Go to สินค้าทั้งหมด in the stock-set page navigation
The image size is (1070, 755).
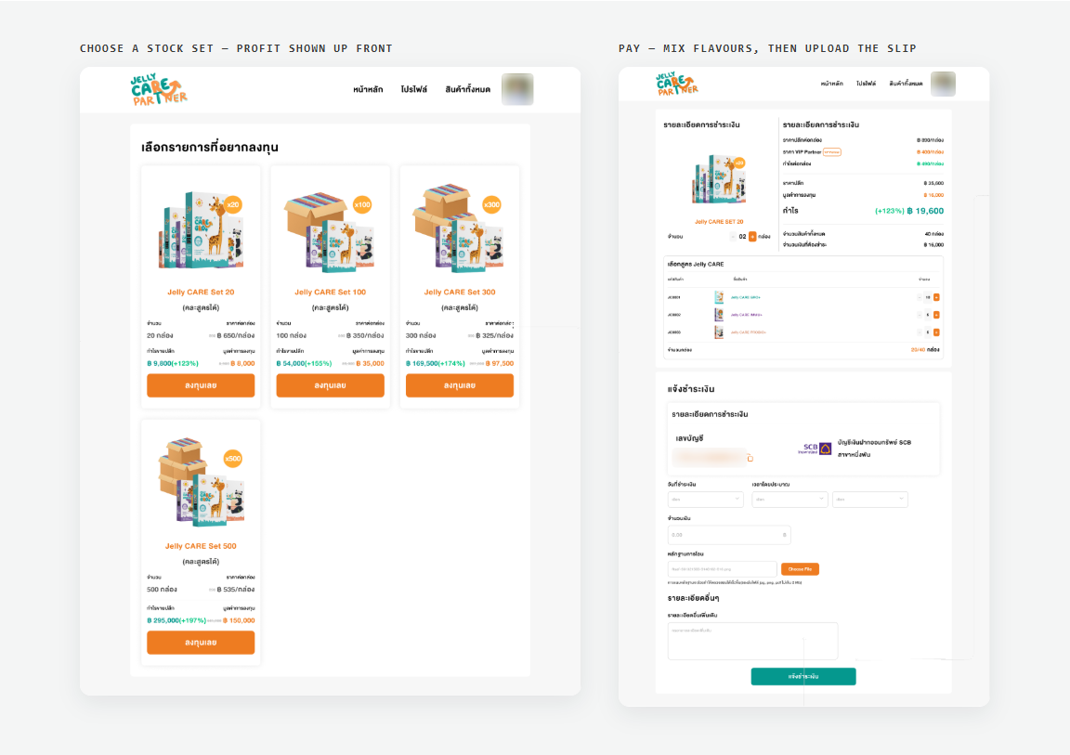click(x=467, y=89)
